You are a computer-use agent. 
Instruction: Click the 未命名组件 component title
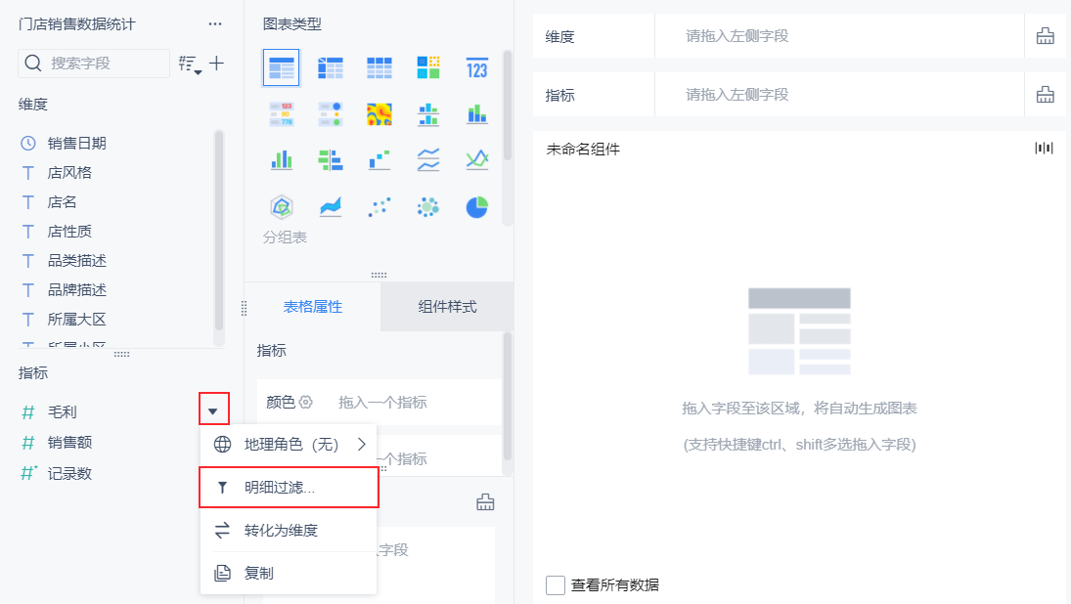coord(583,149)
